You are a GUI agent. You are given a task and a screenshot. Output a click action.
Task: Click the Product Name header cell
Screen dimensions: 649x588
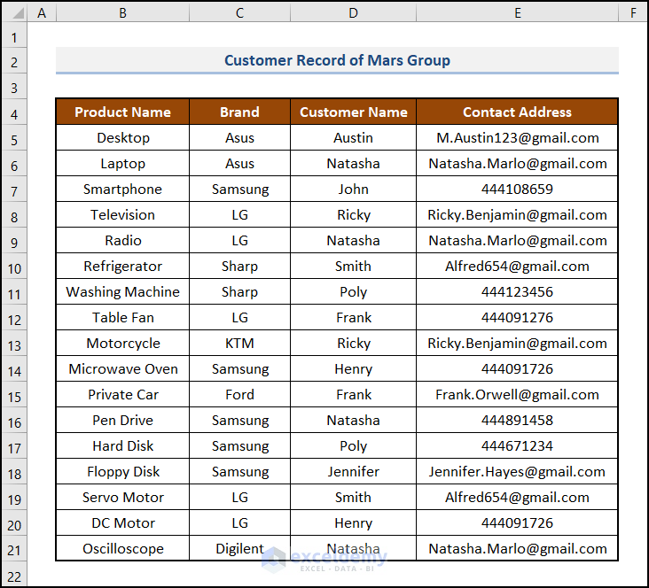click(122, 112)
